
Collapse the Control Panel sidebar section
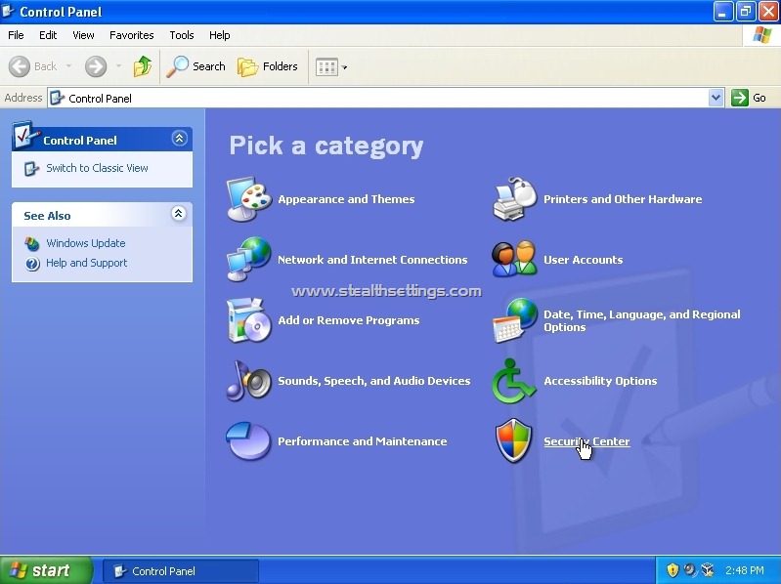pos(179,138)
